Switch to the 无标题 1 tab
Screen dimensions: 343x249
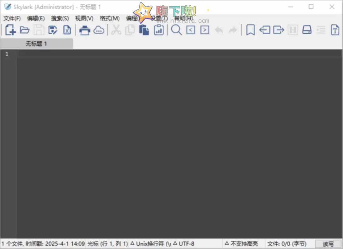point(36,44)
